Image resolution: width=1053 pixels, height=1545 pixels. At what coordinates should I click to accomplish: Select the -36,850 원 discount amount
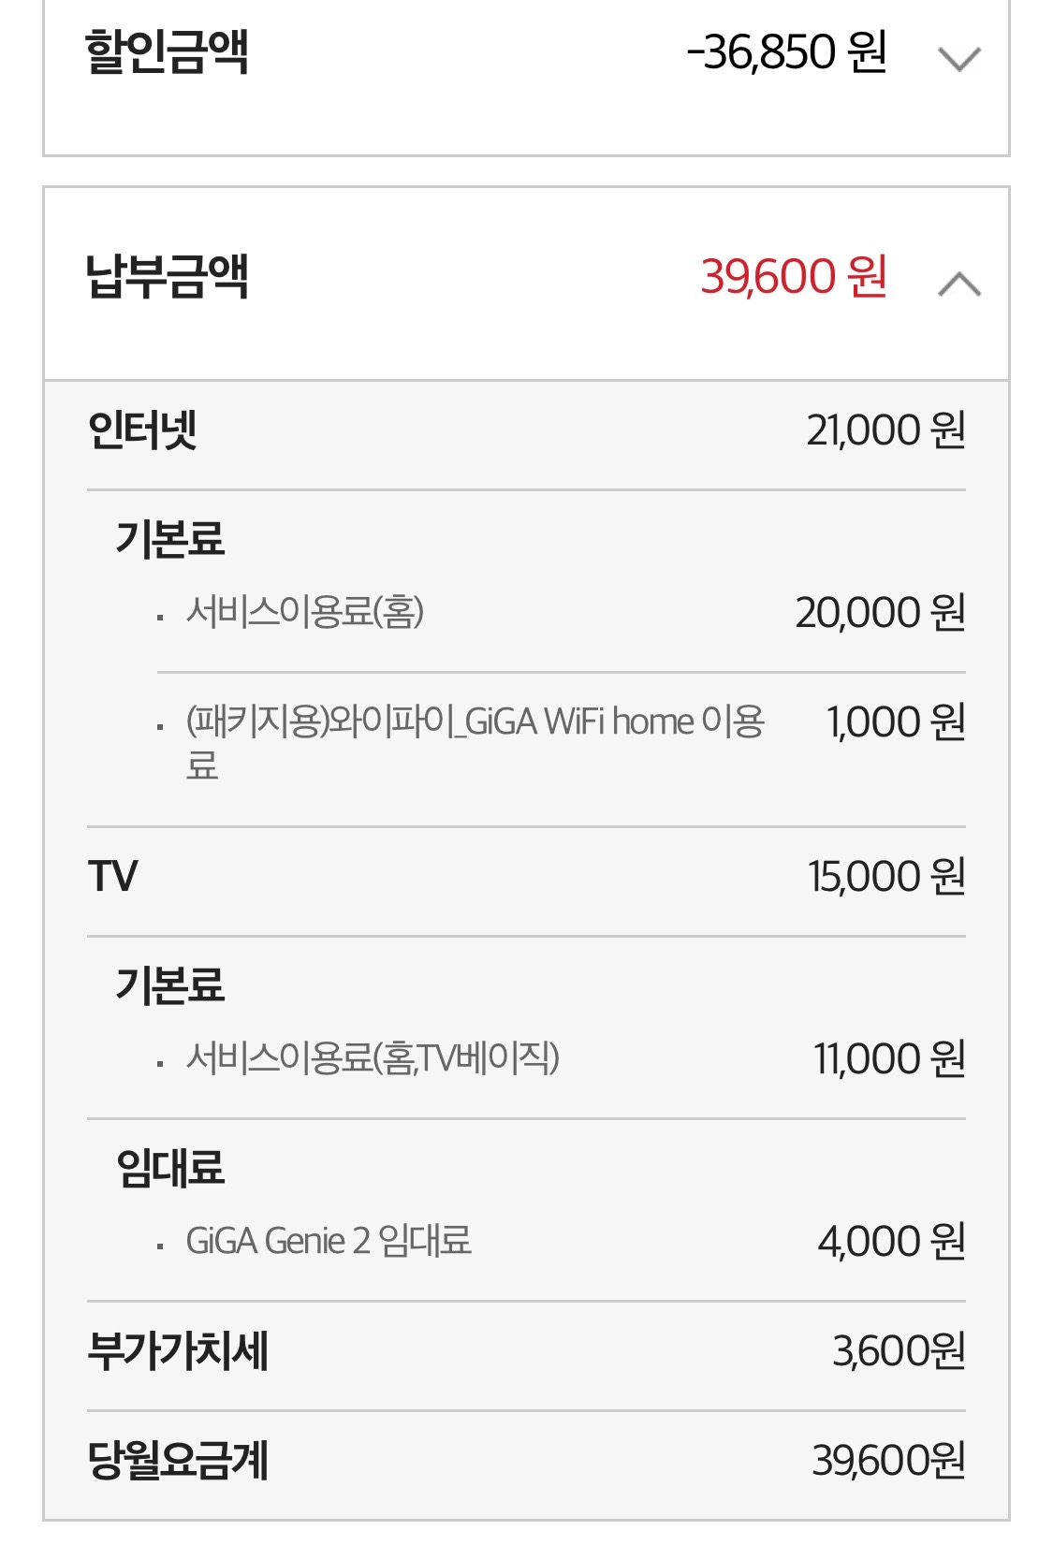[786, 52]
